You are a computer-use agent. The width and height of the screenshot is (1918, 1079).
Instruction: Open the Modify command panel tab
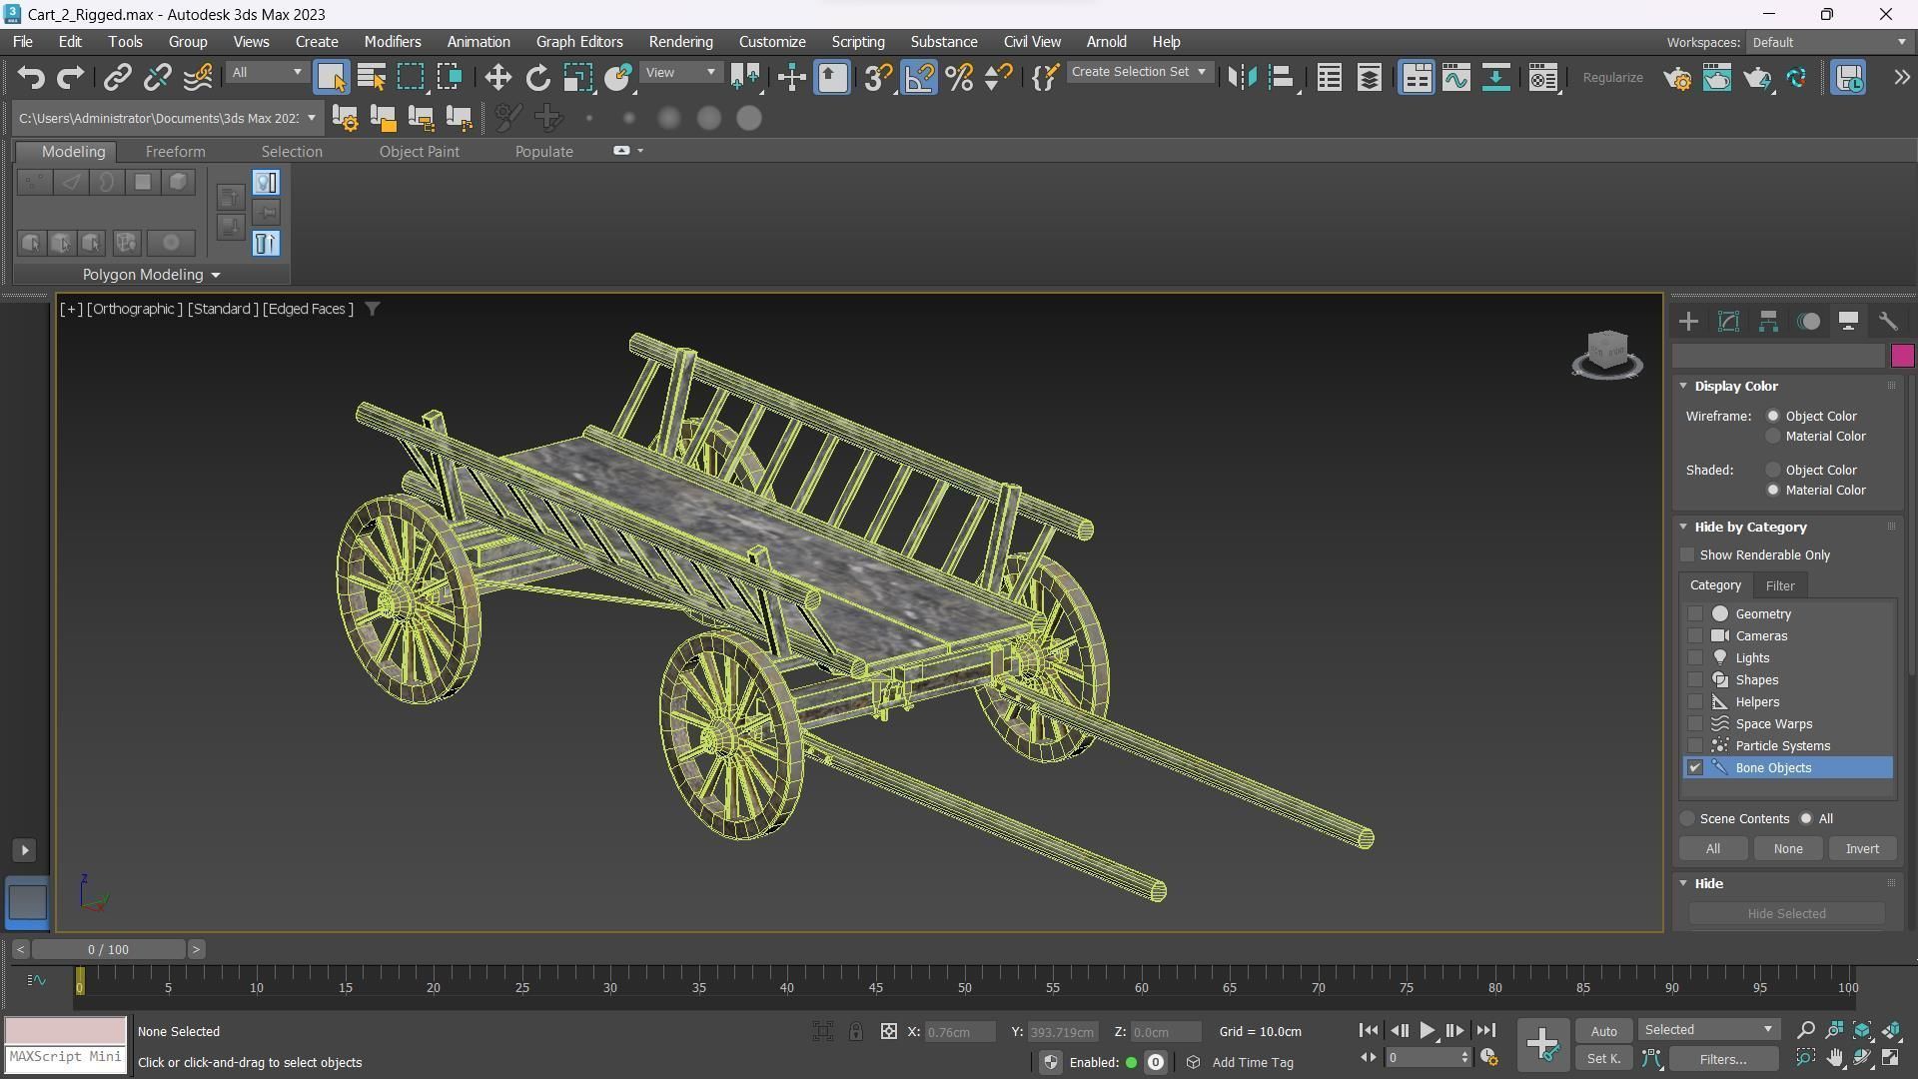click(x=1728, y=322)
